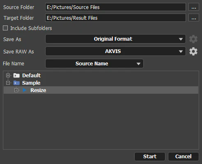Image resolution: width=202 pixels, height=164 pixels.
Task: Open the File Name dropdown
Action: (x=94, y=64)
